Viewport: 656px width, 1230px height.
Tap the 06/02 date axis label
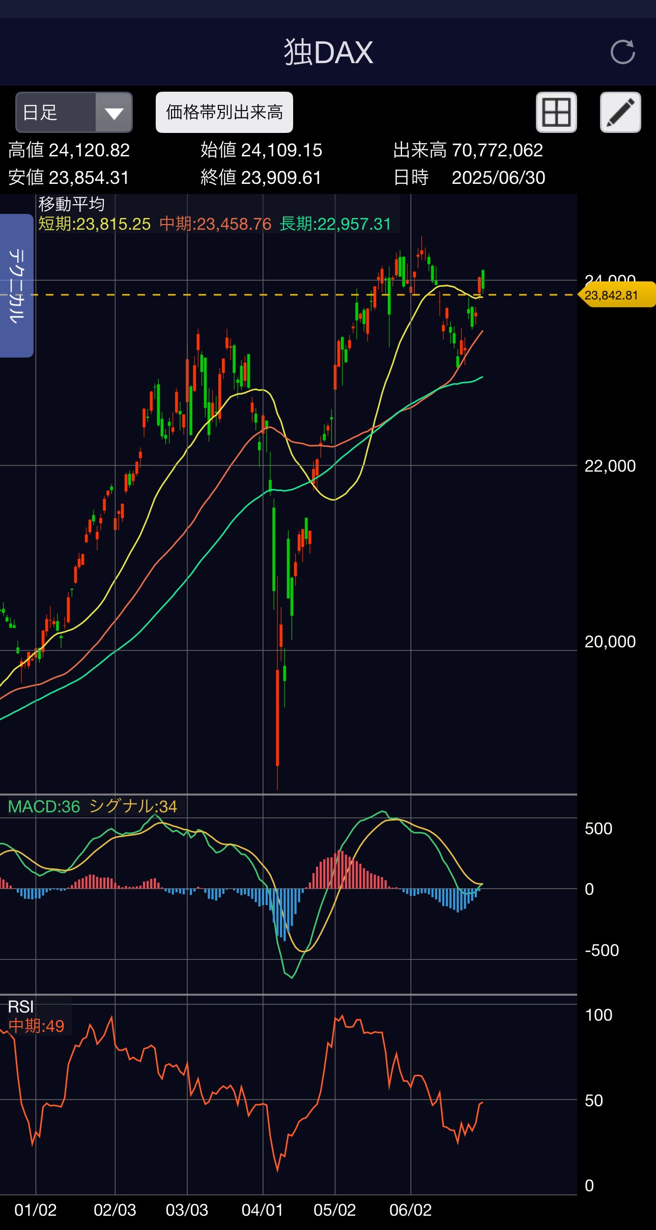coord(411,1210)
